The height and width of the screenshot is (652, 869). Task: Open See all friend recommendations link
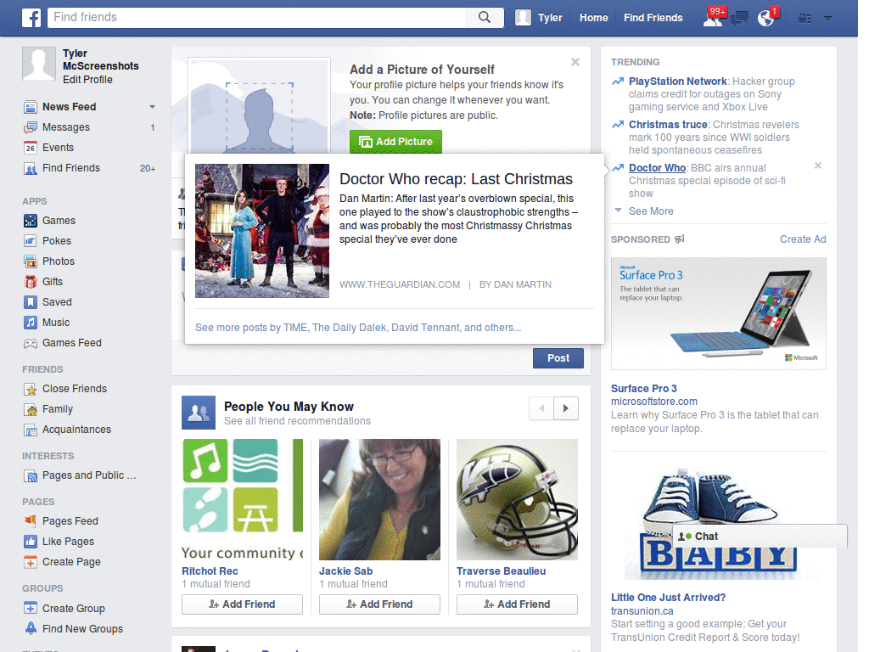pos(297,421)
